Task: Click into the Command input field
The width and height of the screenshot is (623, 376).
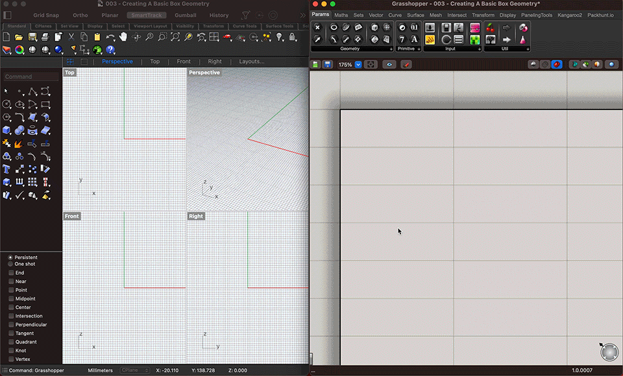Action: pos(31,76)
